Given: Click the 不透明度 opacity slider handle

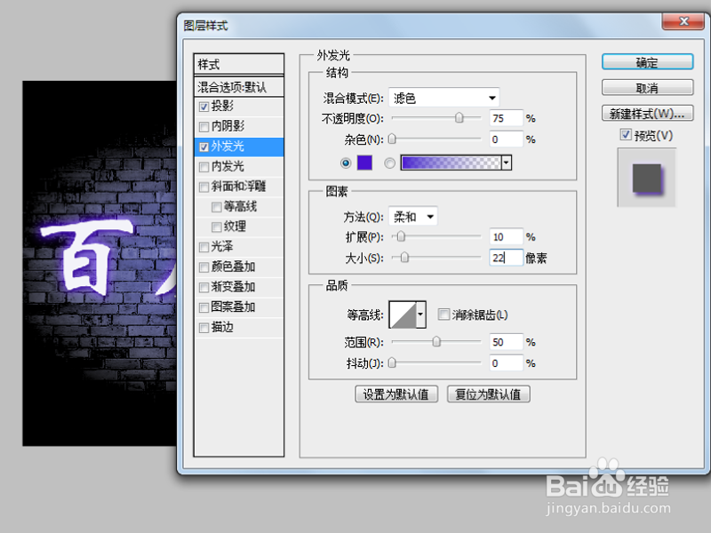Looking at the screenshot, I should point(459,118).
